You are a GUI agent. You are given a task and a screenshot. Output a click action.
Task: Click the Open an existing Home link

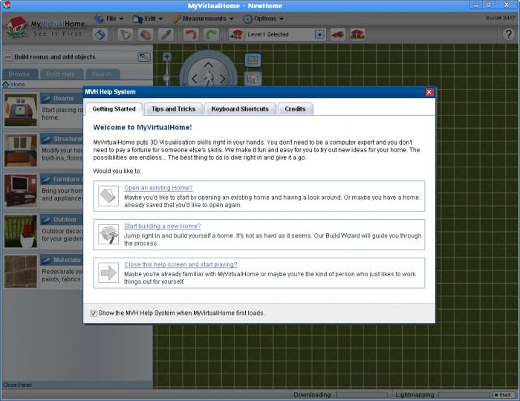click(x=158, y=188)
